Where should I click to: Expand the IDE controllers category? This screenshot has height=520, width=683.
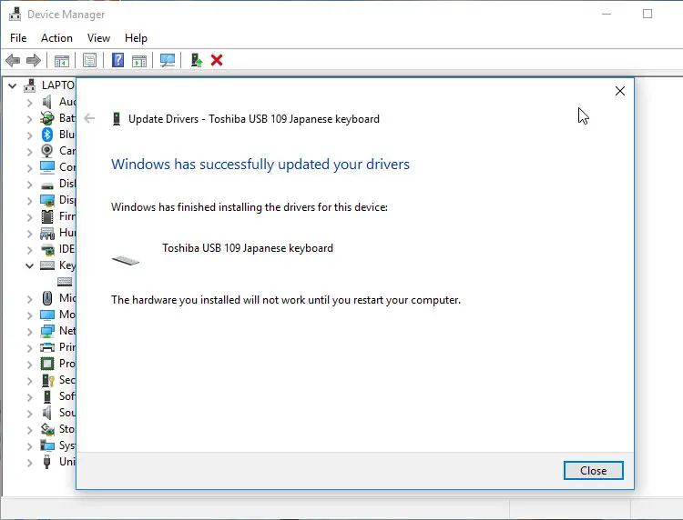click(30, 250)
